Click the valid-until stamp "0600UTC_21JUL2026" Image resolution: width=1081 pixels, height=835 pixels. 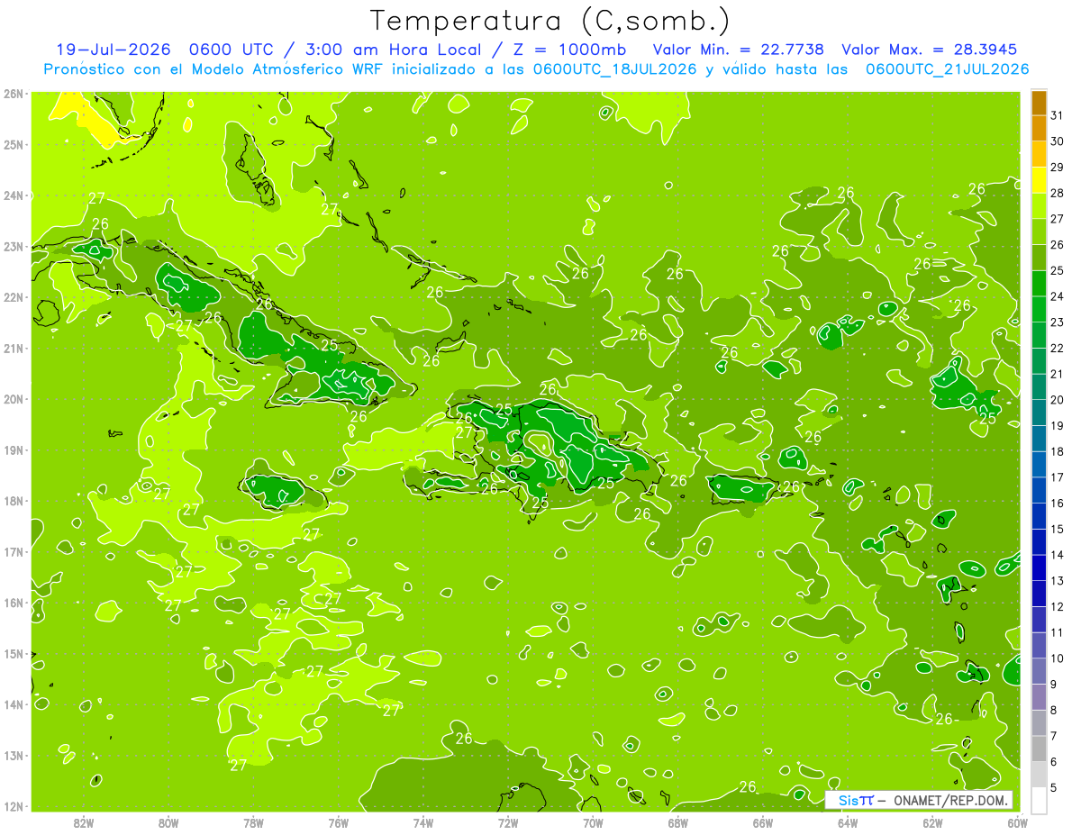click(947, 69)
